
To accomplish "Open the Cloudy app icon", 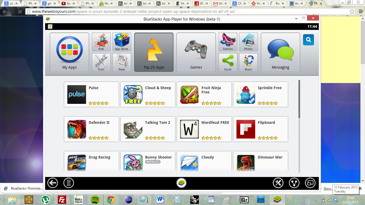I will click(x=189, y=163).
